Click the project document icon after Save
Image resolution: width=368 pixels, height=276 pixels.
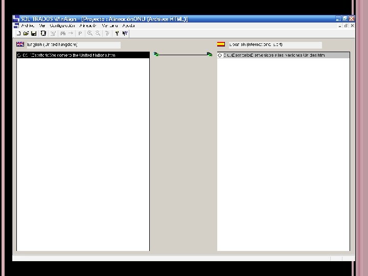coord(43,33)
